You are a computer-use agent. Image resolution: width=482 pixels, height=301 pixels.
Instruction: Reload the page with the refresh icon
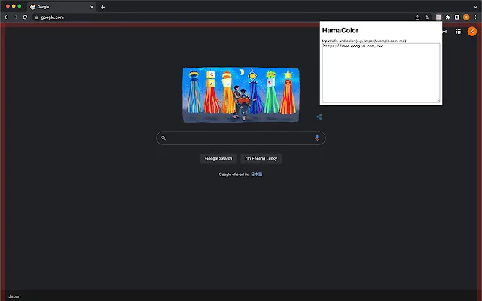pos(25,17)
